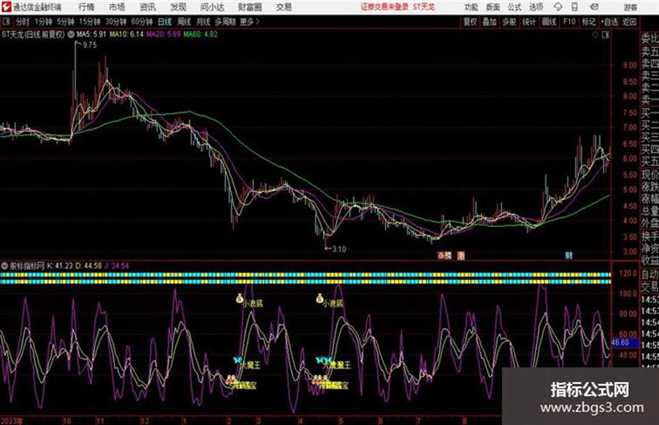Viewport: 659px width, 425px height.
Task: Open the 行情 menu
Action: (86, 7)
